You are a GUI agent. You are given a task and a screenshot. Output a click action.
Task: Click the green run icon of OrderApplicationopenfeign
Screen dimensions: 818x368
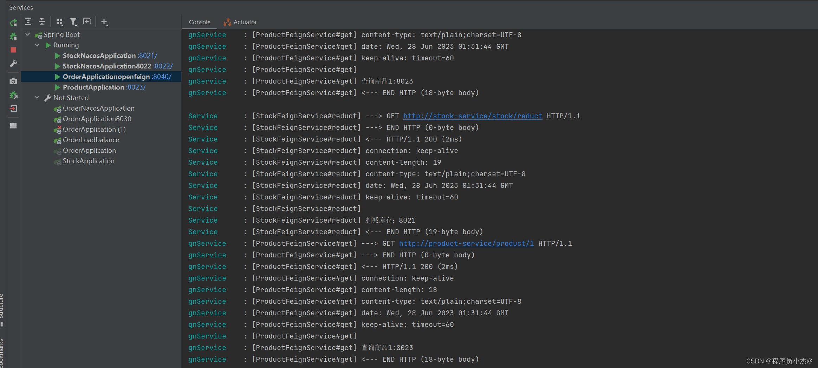click(57, 77)
